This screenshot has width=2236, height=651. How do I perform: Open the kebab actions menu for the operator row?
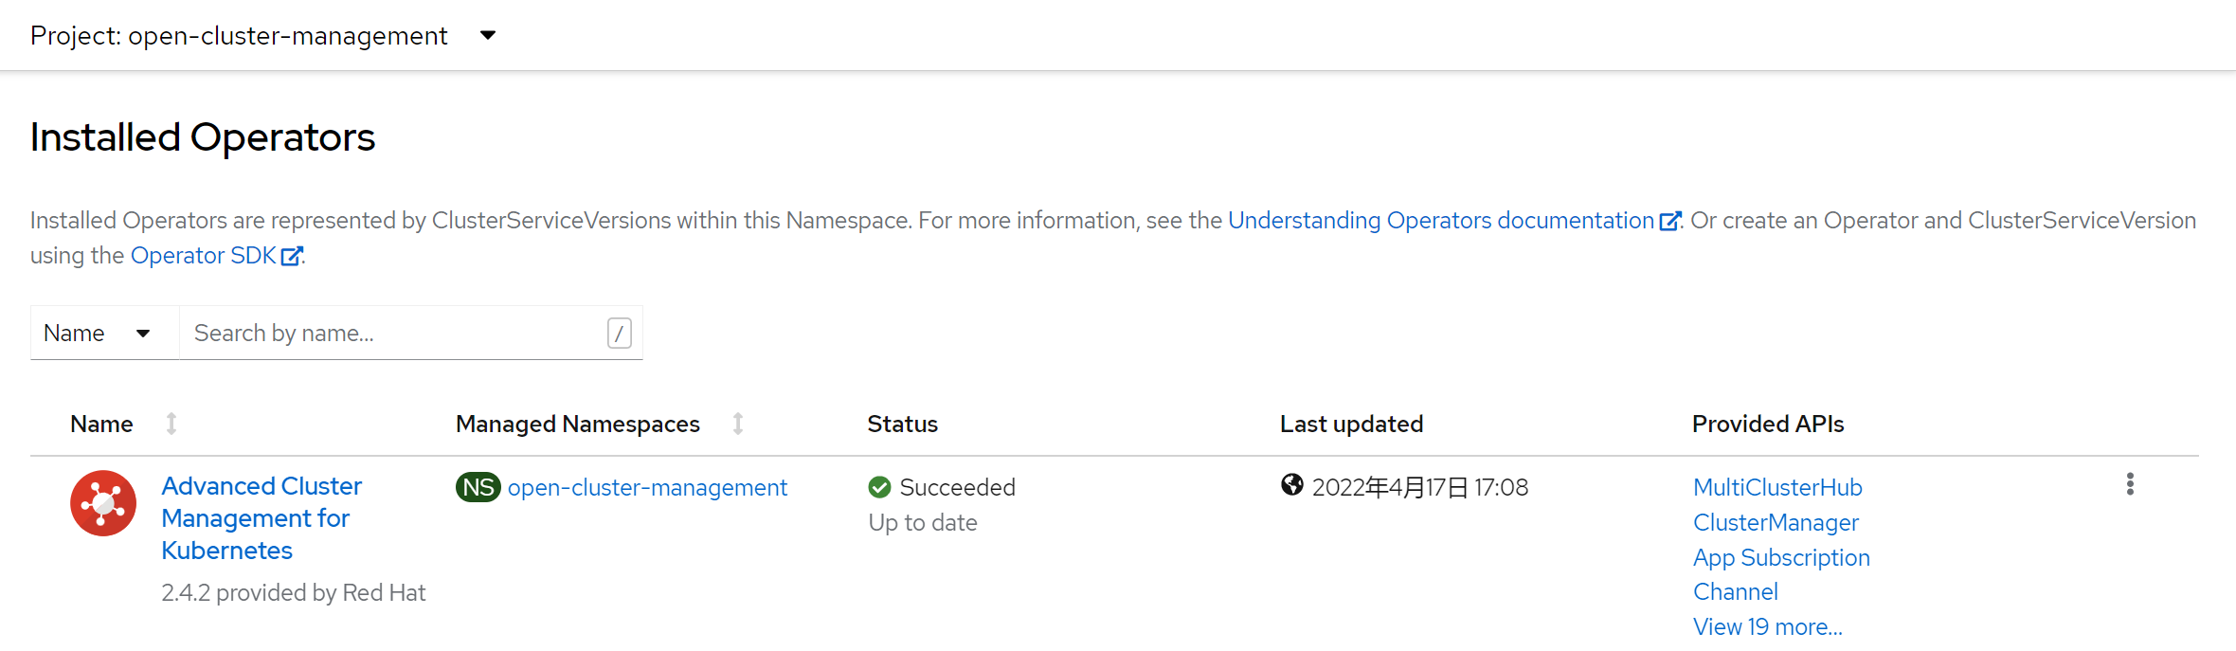[2130, 484]
